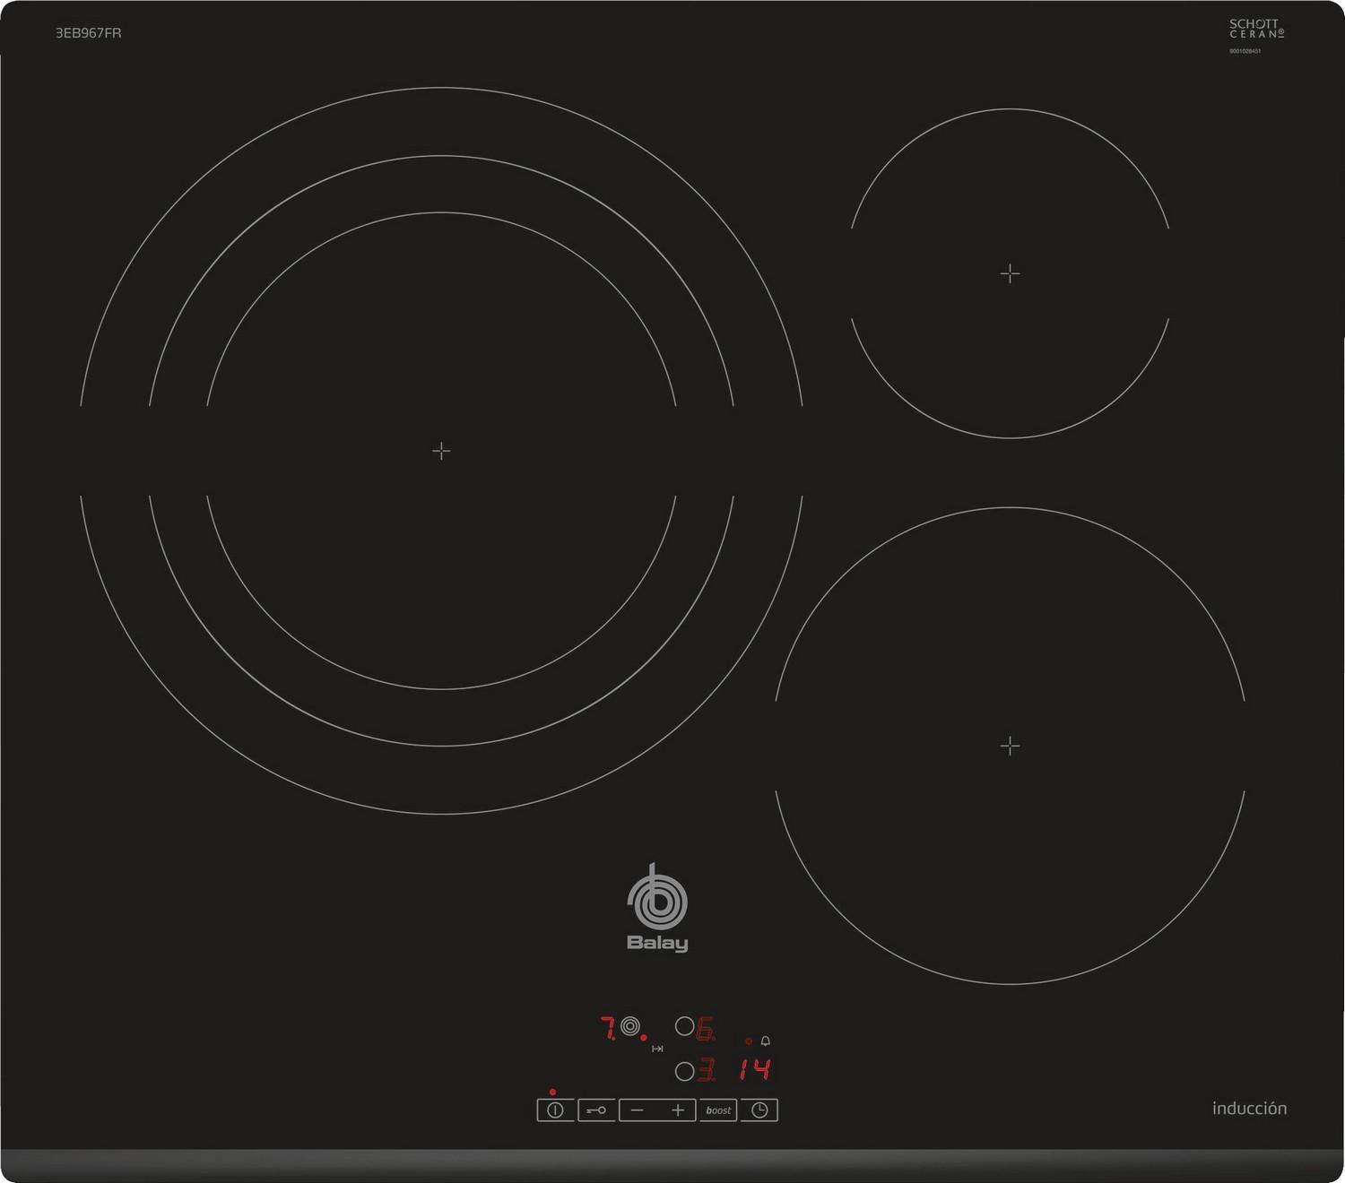This screenshot has width=1345, height=1183.
Task: Select the triple-ring zone selector symbol
Action: [x=630, y=1027]
